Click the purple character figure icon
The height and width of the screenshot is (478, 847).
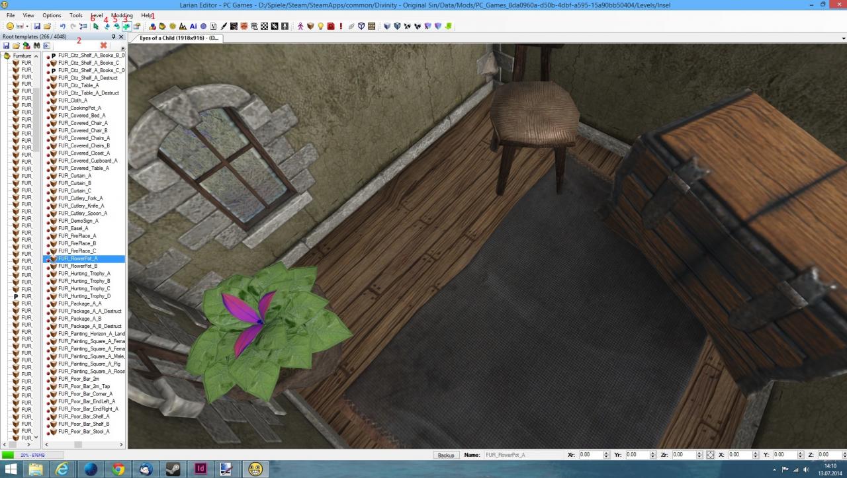(x=300, y=26)
